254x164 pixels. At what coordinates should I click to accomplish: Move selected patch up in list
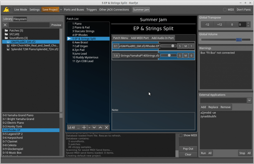pos(100,128)
